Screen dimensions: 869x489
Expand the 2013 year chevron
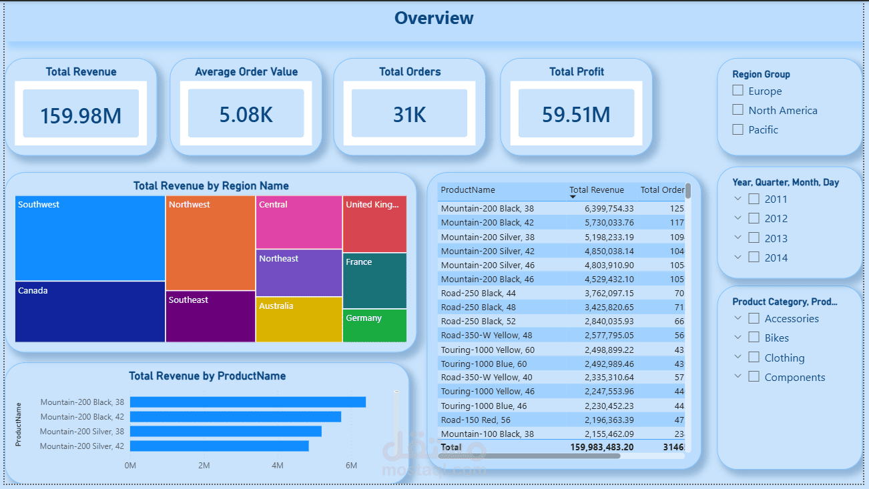738,237
